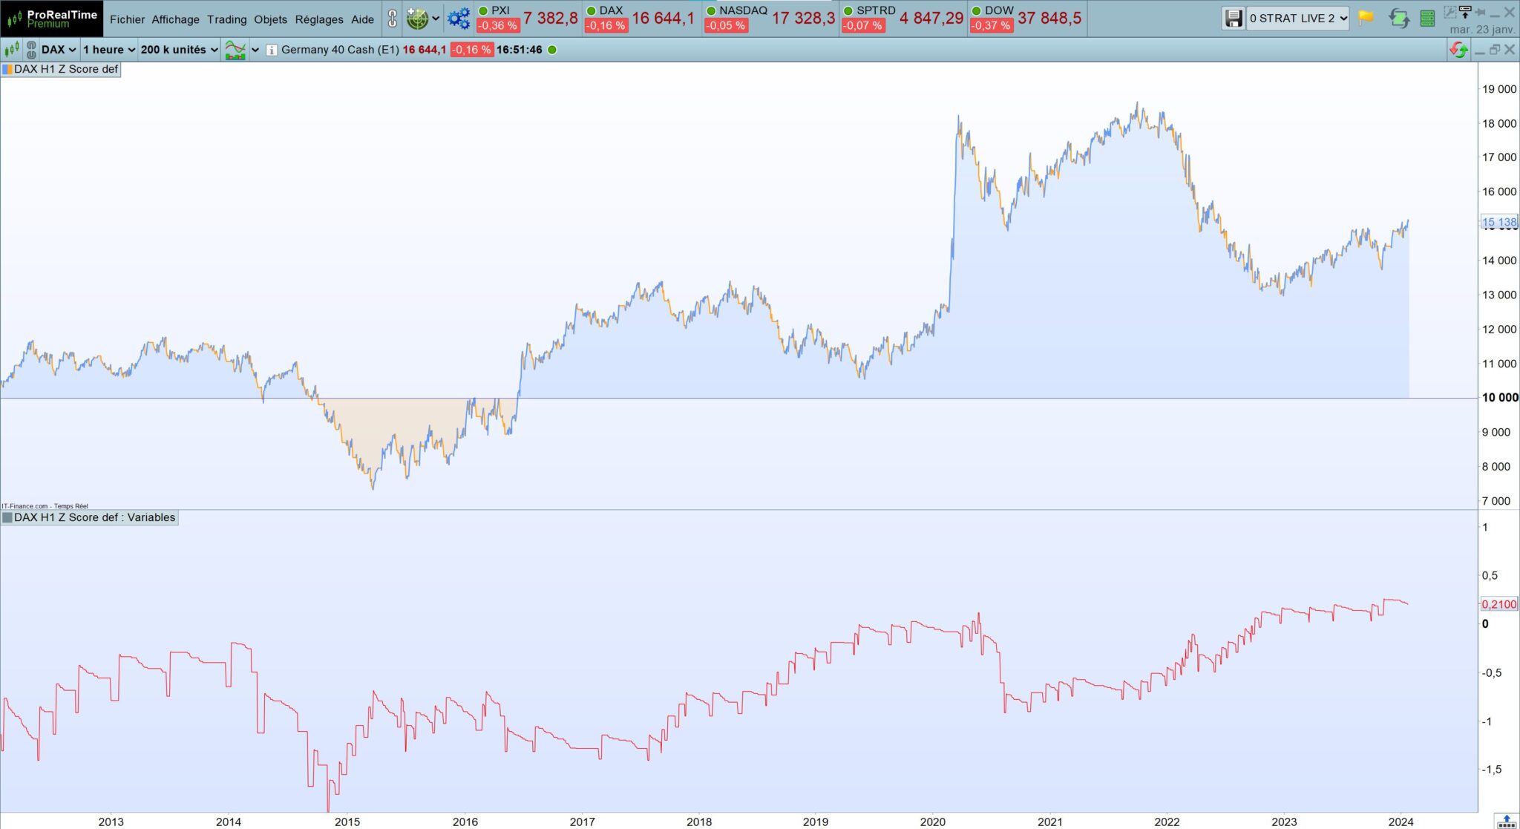Open the market radar screener icon

(x=418, y=19)
